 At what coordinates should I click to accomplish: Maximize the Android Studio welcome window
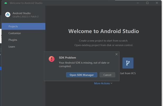147,3
